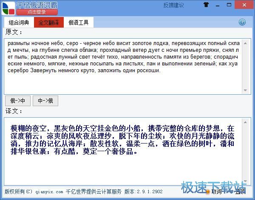Open the 俄语工具 tab
The width and height of the screenshot is (255, 200).
tap(79, 23)
